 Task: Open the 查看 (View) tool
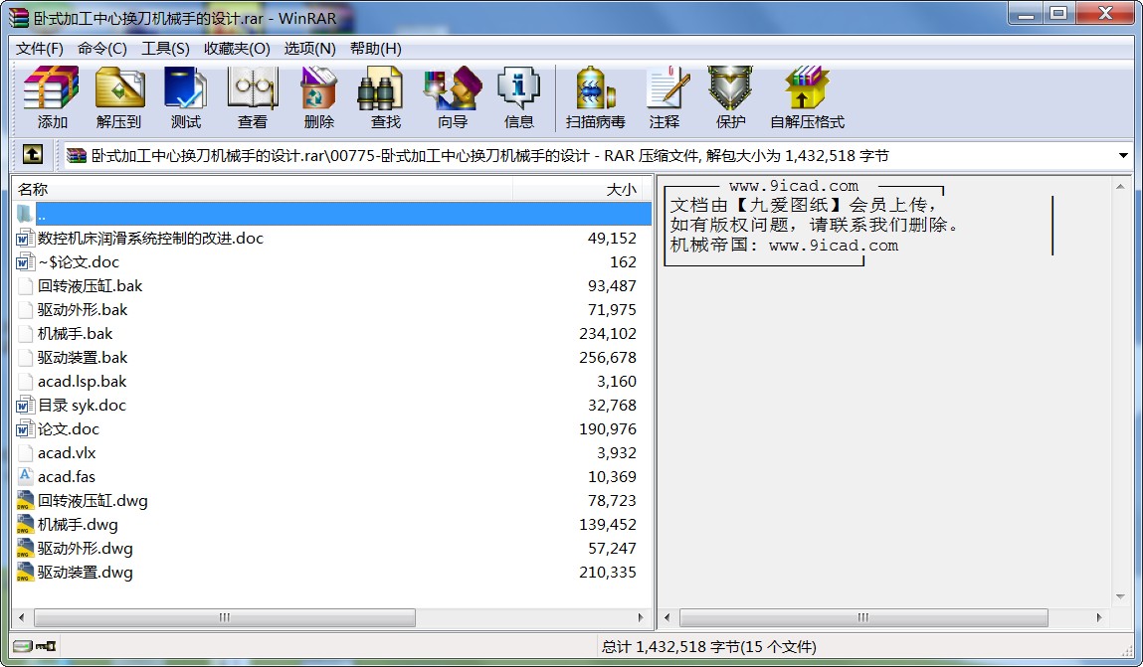pyautogui.click(x=253, y=97)
